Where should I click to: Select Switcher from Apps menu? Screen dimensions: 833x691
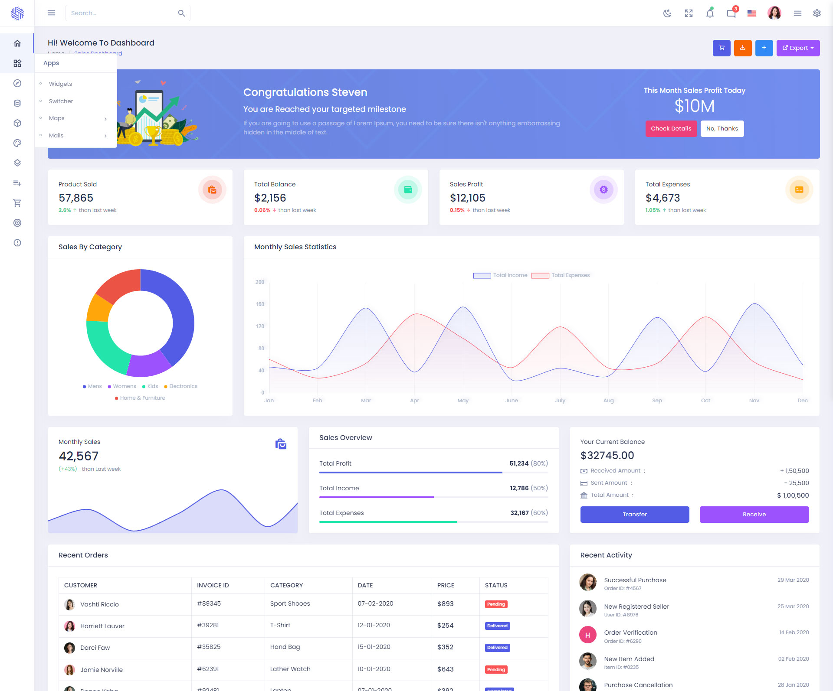(61, 101)
